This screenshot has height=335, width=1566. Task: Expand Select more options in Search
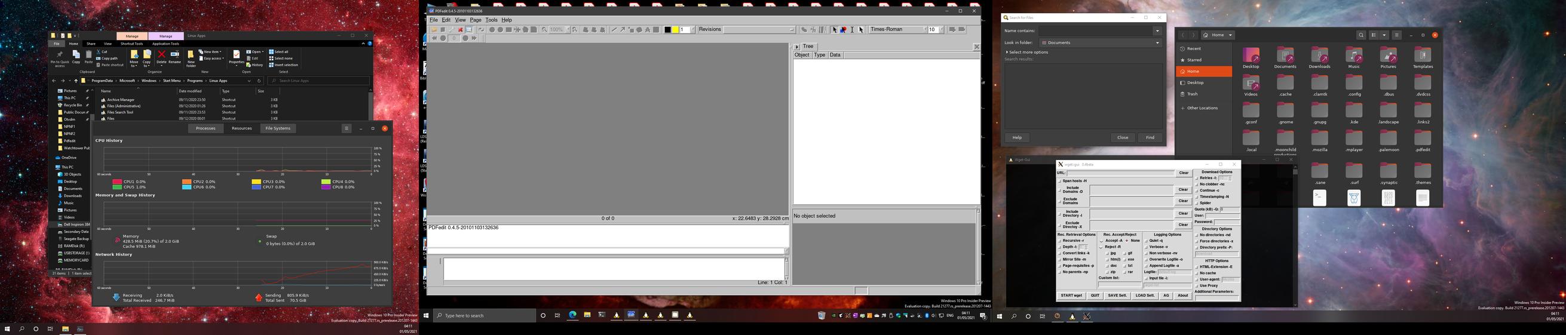pos(1027,53)
